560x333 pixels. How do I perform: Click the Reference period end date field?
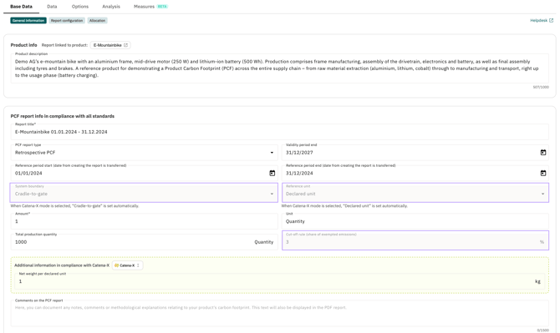[415, 173]
